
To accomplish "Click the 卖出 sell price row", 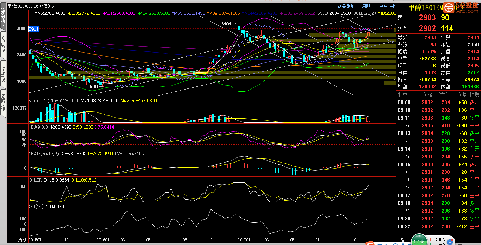I will 438,17.
